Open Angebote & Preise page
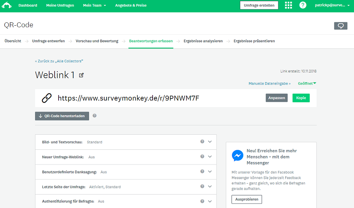The width and height of the screenshot is (354, 208). click(131, 5)
